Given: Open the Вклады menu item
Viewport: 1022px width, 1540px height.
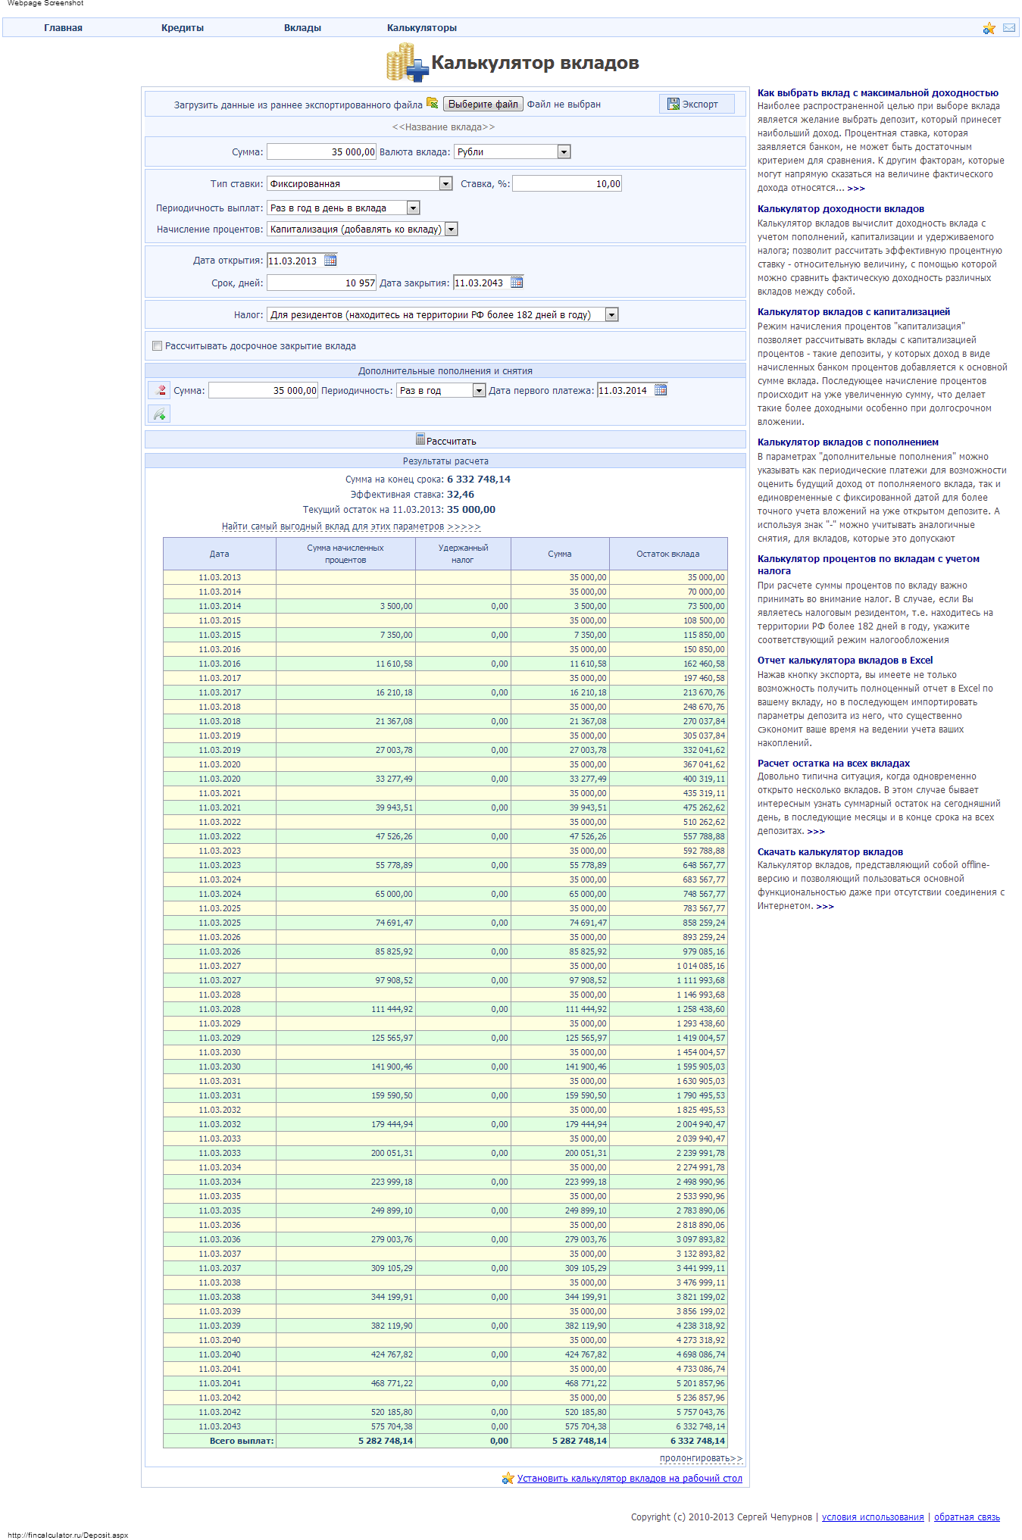Looking at the screenshot, I should pyautogui.click(x=302, y=28).
